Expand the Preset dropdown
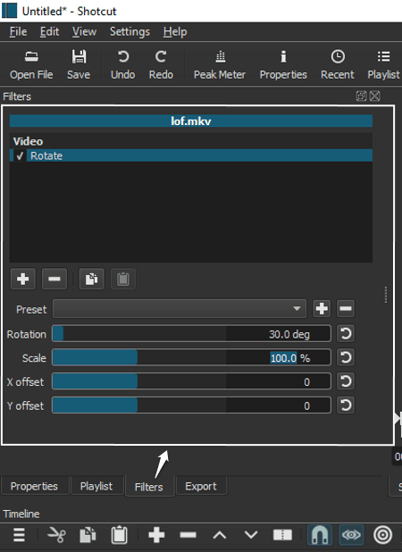This screenshot has width=402, height=552. point(180,309)
